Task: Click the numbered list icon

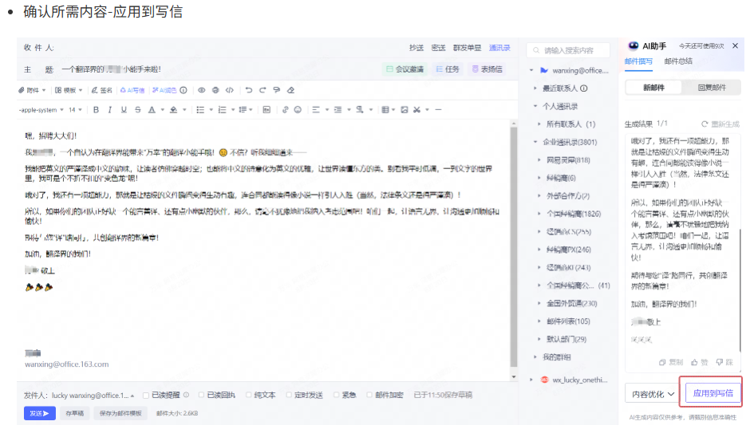Action: tap(222, 110)
